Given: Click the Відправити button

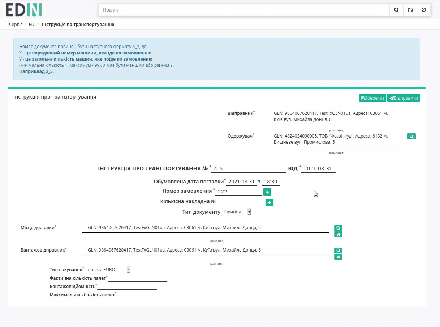Looking at the screenshot, I should 404,98.
